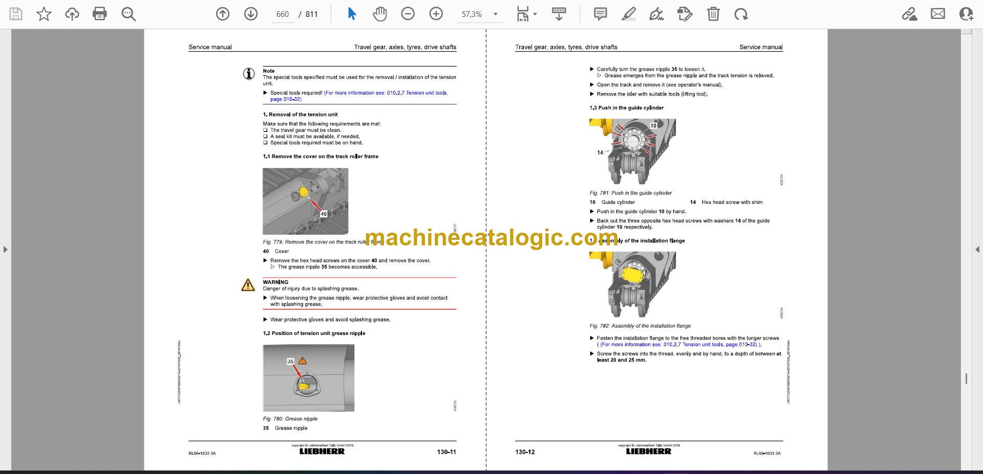Bookmark document with the star icon

coord(44,14)
